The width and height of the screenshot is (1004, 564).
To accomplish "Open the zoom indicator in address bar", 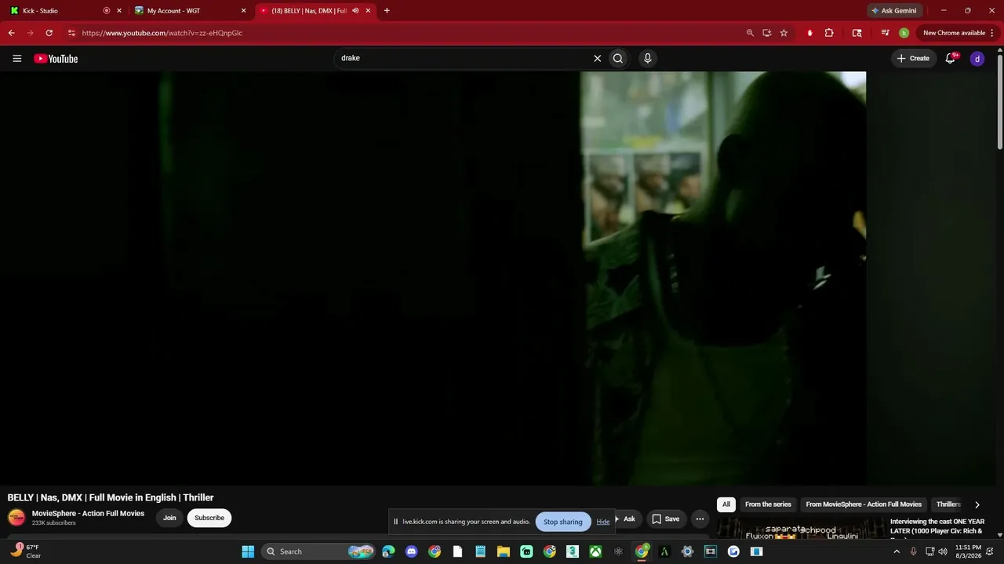I will click(750, 33).
